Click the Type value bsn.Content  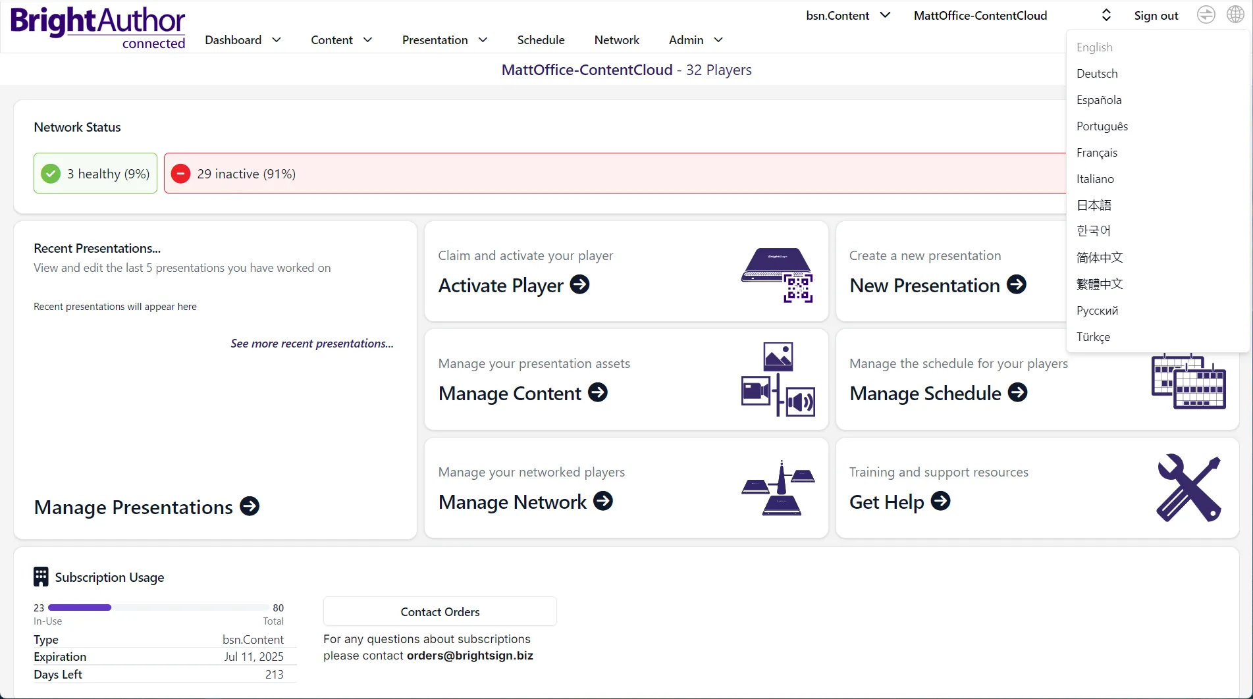tap(253, 640)
